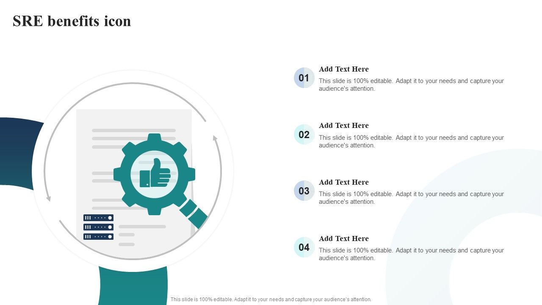Image resolution: width=542 pixels, height=305 pixels.
Task: Select the 04 numbered circle badge
Action: 304,247
